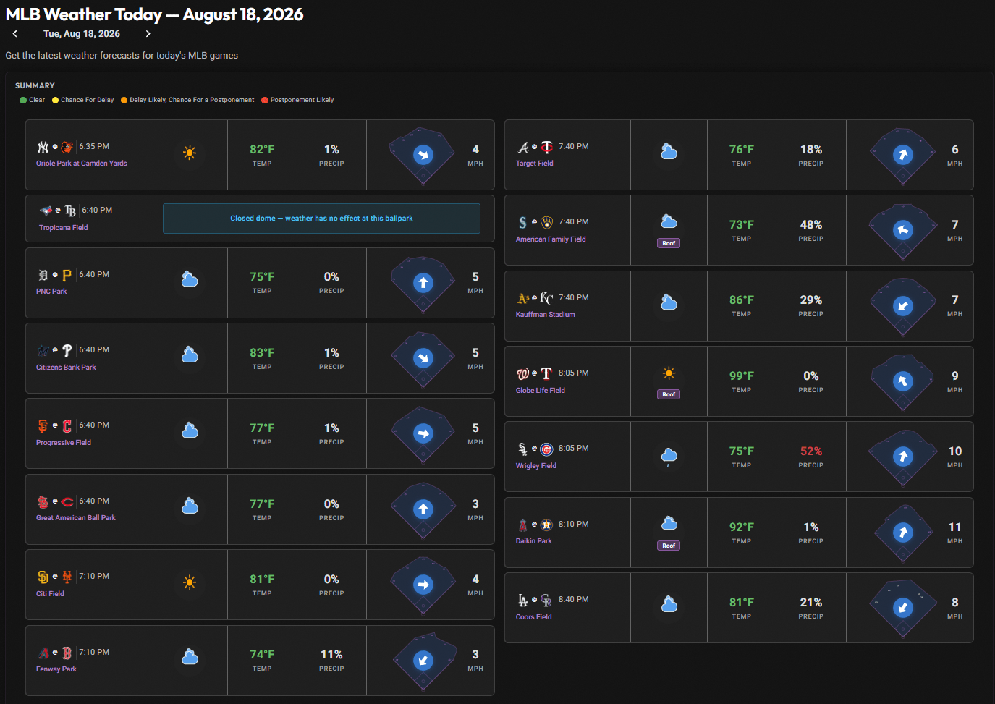Image resolution: width=995 pixels, height=704 pixels.
Task: Go to previous day arrow
Action: click(14, 34)
